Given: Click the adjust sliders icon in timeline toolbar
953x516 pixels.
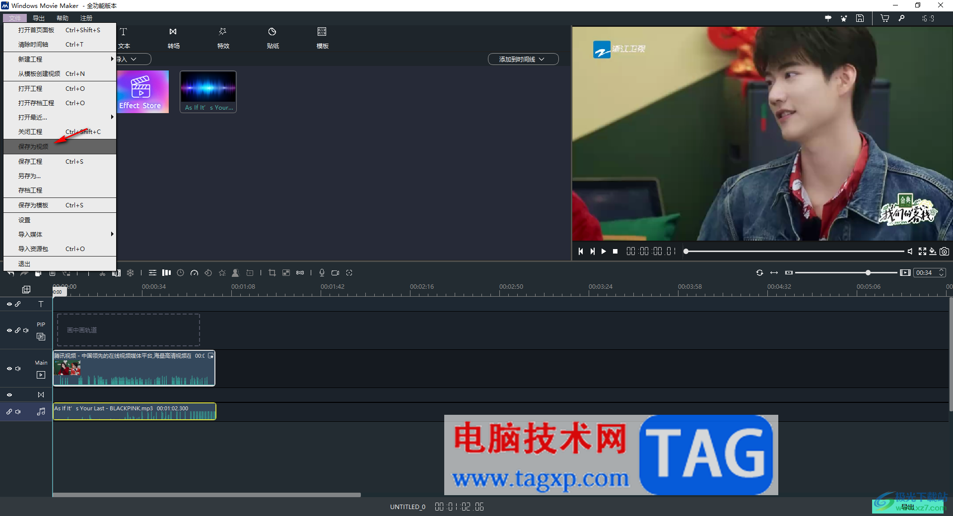Looking at the screenshot, I should 152,273.
